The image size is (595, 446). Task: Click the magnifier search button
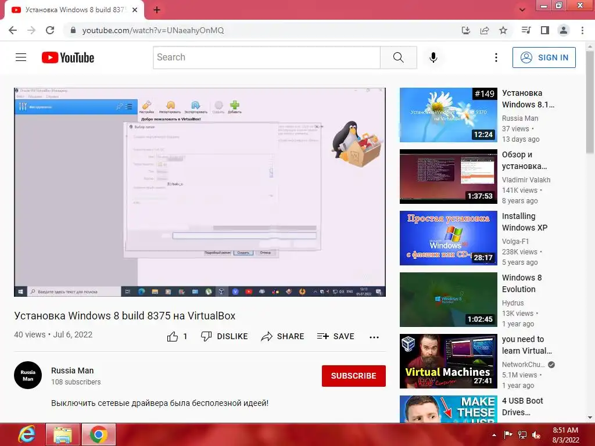click(399, 57)
